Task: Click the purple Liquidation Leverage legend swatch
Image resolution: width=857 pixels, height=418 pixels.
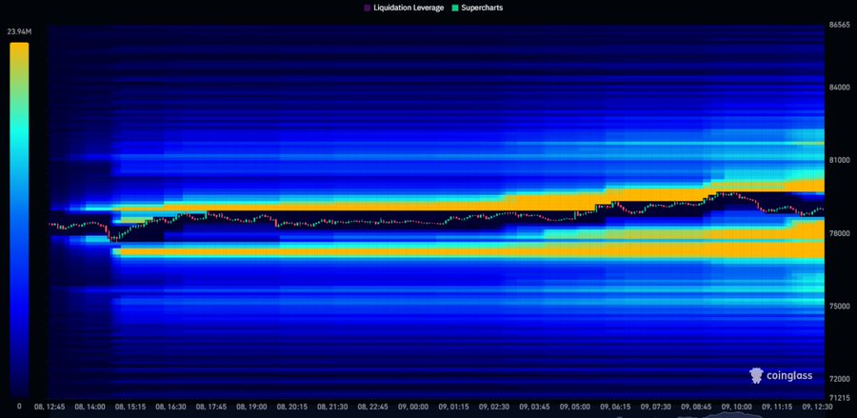Action: pyautogui.click(x=368, y=9)
